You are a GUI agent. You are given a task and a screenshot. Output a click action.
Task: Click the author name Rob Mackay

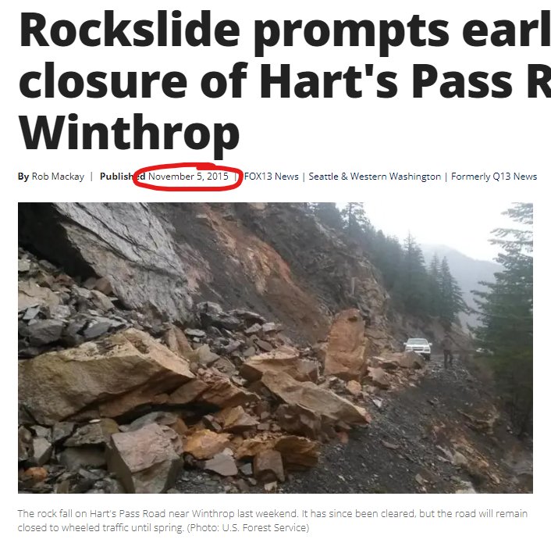(x=58, y=177)
